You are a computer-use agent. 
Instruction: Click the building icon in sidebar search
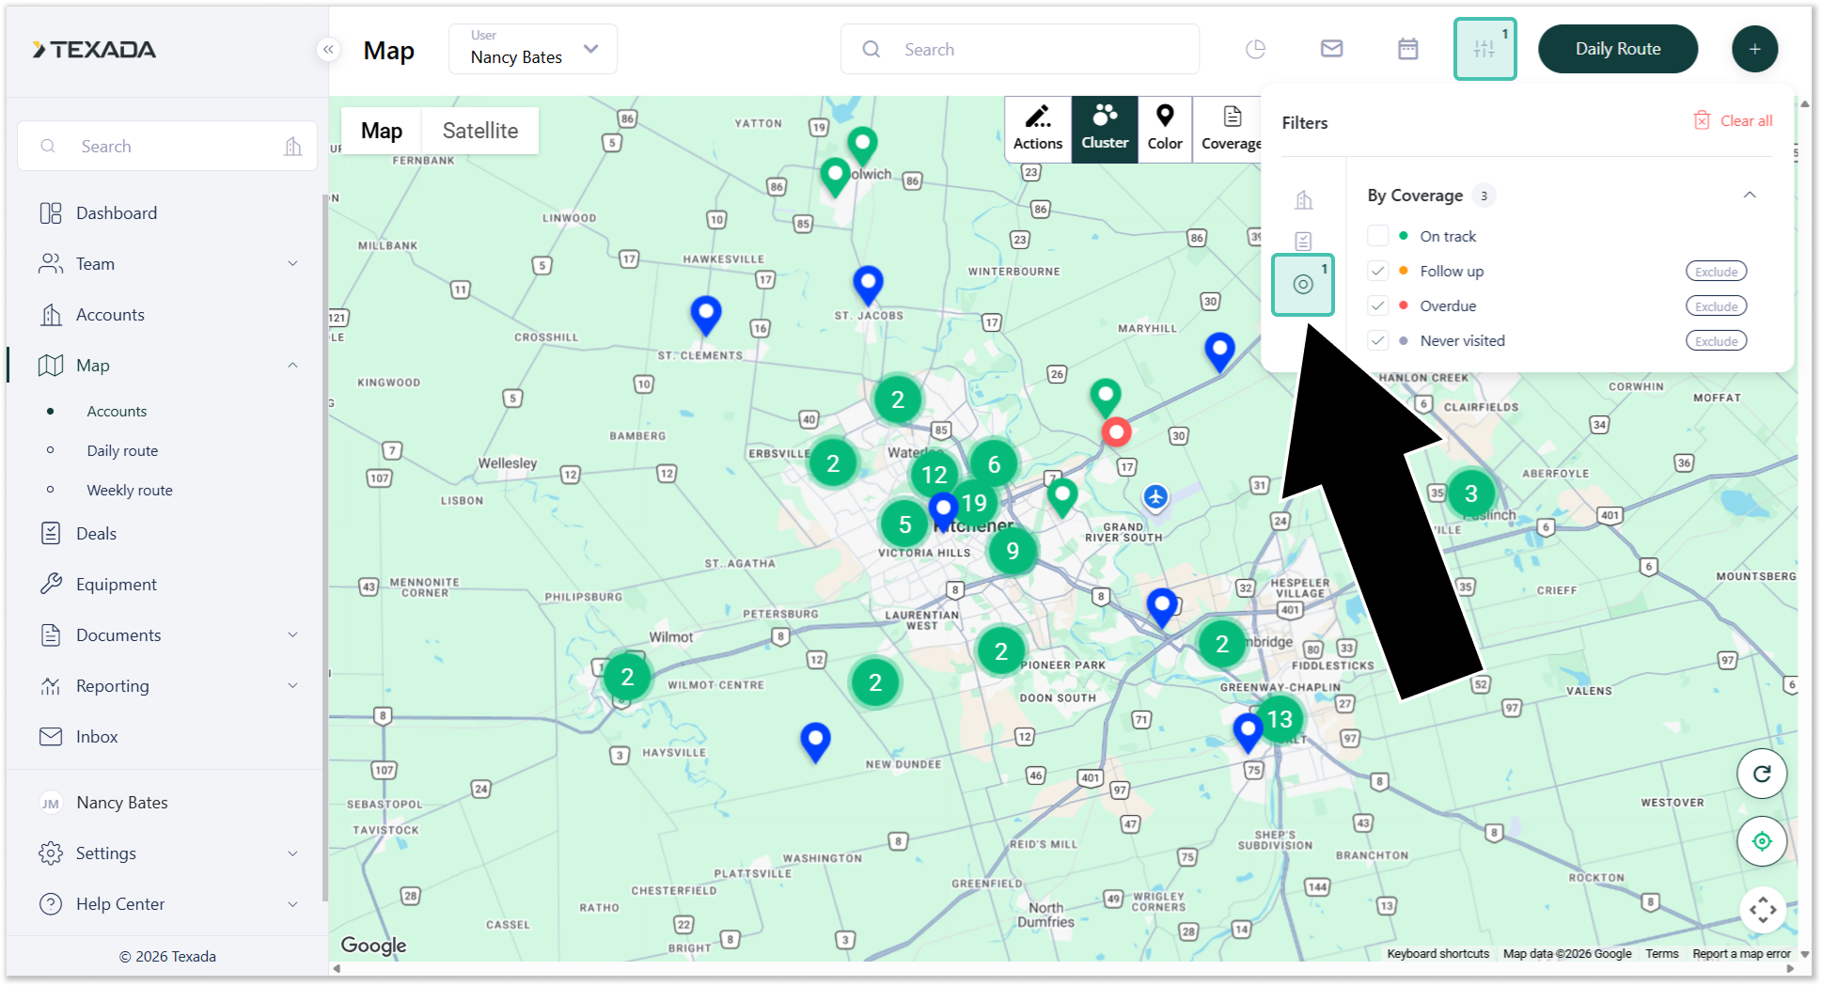pos(293,147)
